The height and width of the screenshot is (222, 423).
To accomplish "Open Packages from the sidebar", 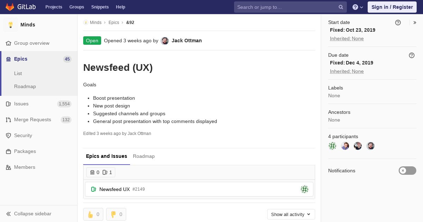I will pyautogui.click(x=25, y=151).
